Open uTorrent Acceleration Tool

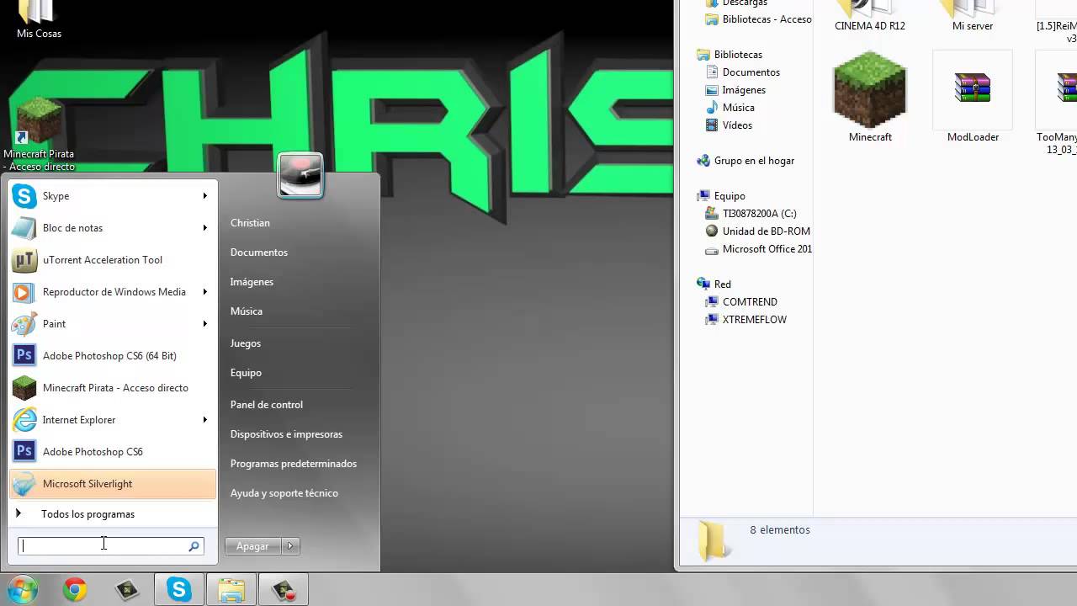click(x=113, y=260)
